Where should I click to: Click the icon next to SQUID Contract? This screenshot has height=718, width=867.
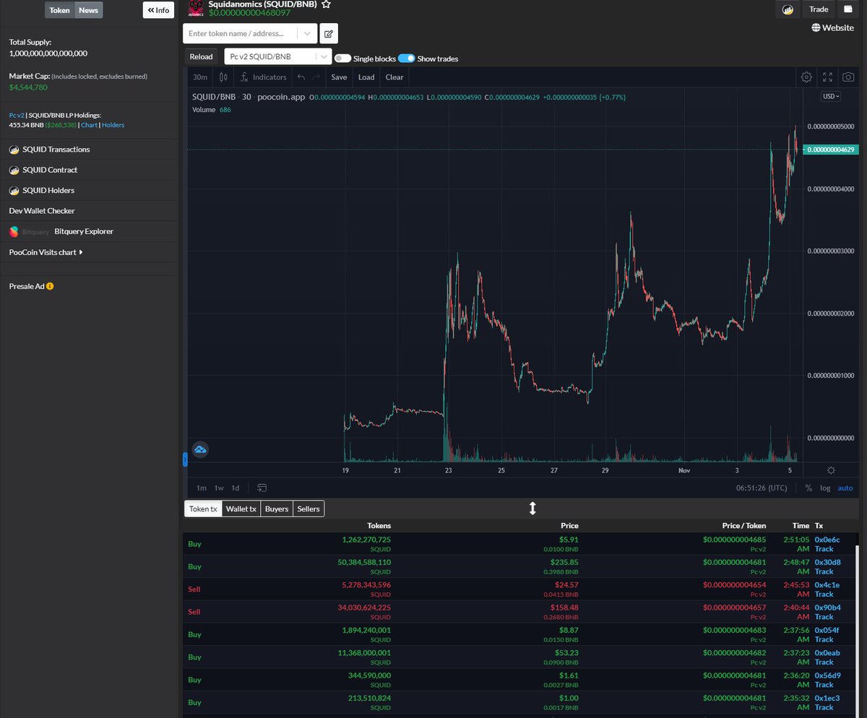[x=14, y=170]
